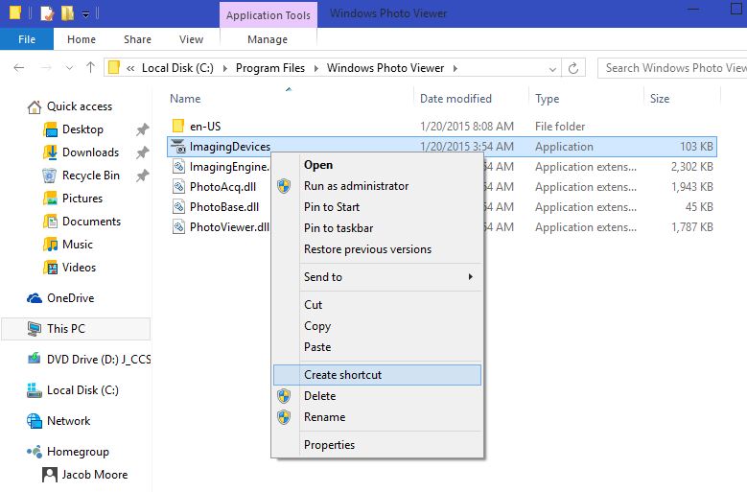The width and height of the screenshot is (747, 492).
Task: Unpin Desktop using its pin icon
Action: pyautogui.click(x=142, y=129)
